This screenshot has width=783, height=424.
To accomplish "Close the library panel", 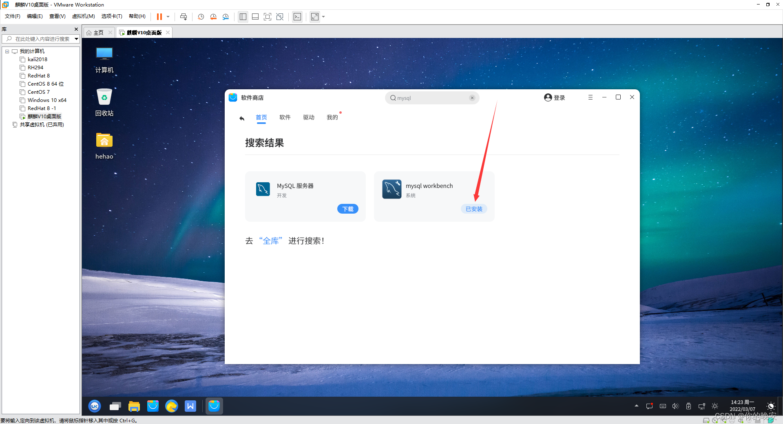I will coord(76,29).
